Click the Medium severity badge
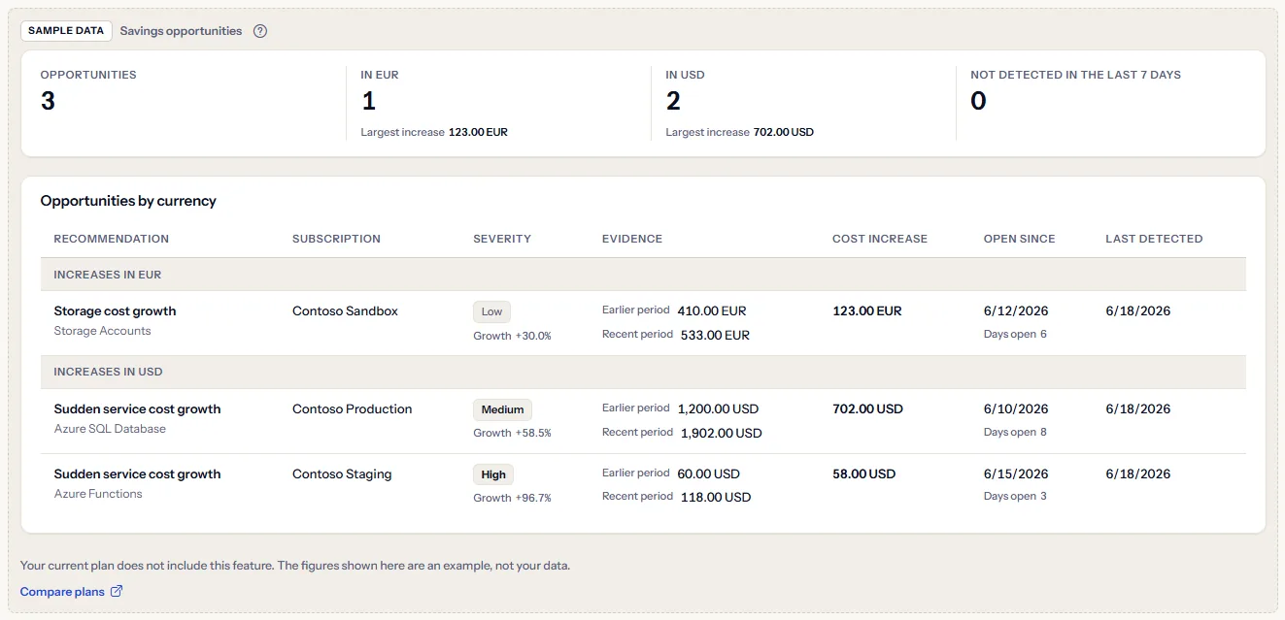The height and width of the screenshot is (620, 1285). [x=502, y=409]
